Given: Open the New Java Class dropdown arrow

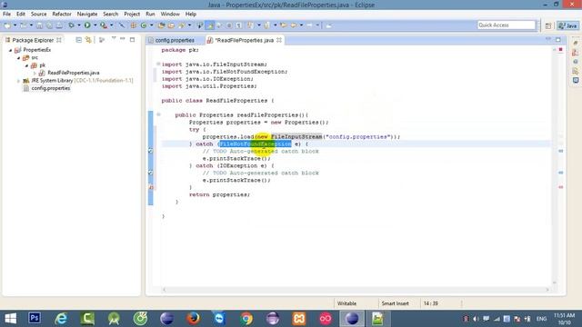Looking at the screenshot, I should click(x=151, y=25).
